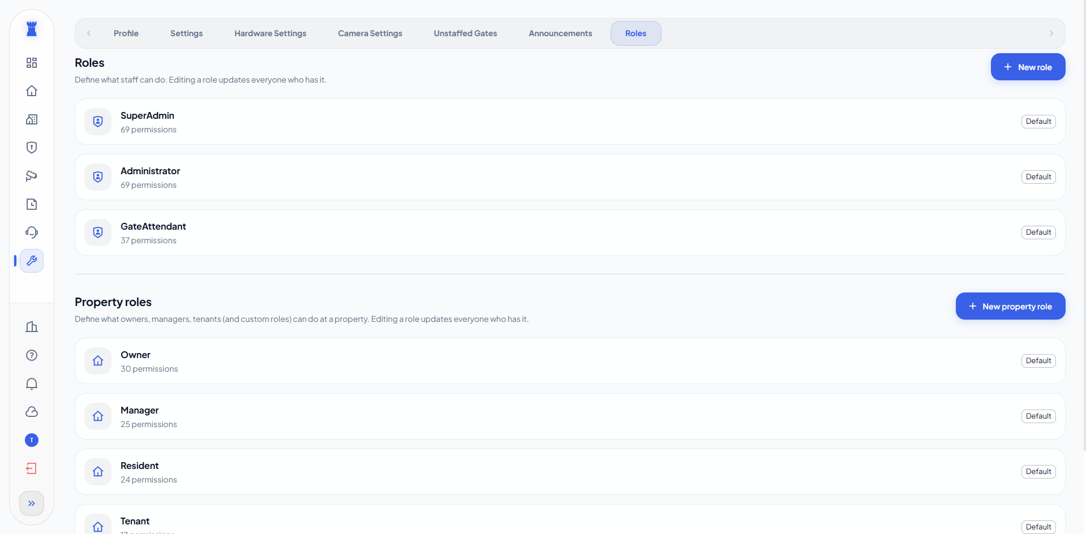Click the Default badge on Administrator row
The width and height of the screenshot is (1086, 534).
click(x=1038, y=177)
